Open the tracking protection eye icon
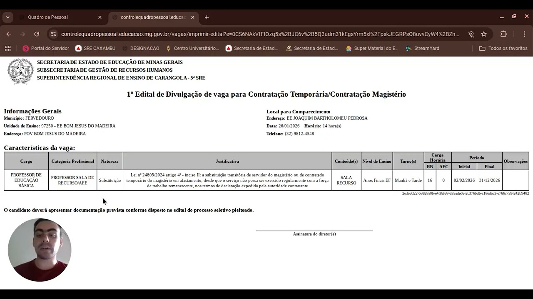The width and height of the screenshot is (533, 299). tap(471, 34)
